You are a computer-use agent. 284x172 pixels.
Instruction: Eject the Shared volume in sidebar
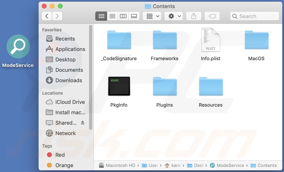83,123
